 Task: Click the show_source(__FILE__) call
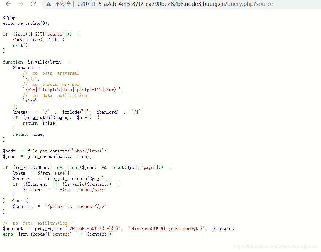[38, 40]
